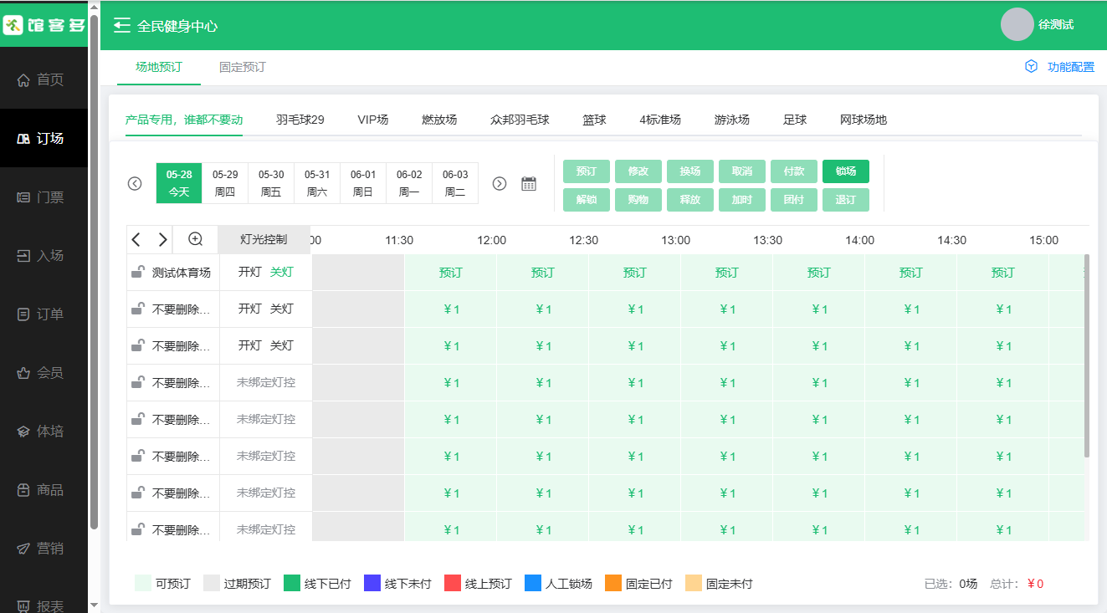Open the 报表 reports icon in the sidebar
This screenshot has height=613, width=1107.
point(23,606)
